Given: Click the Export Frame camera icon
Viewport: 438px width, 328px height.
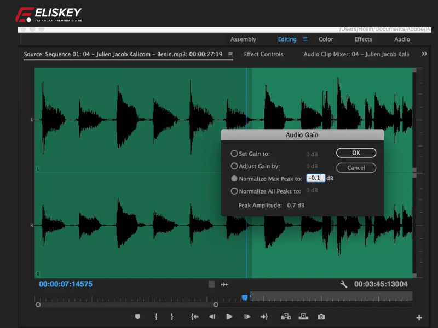Looking at the screenshot, I should [321, 316].
